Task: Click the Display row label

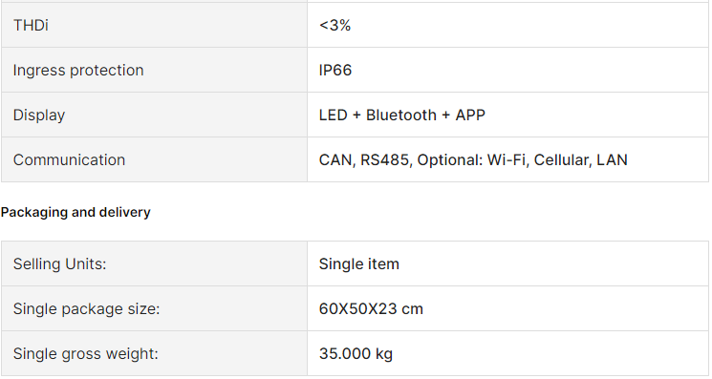Action: coord(39,116)
